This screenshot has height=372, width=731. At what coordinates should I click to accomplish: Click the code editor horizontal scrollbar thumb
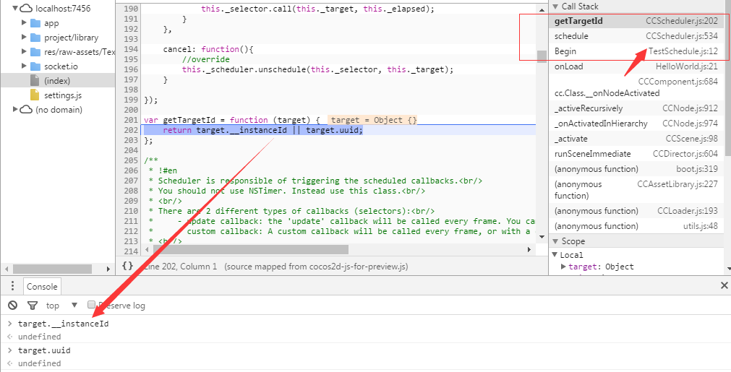pyautogui.click(x=249, y=249)
